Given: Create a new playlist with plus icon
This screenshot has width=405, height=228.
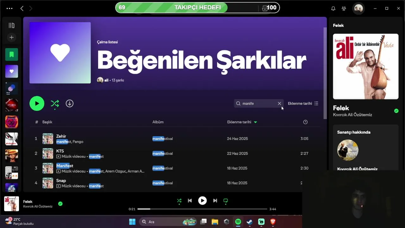Looking at the screenshot, I should point(11,37).
